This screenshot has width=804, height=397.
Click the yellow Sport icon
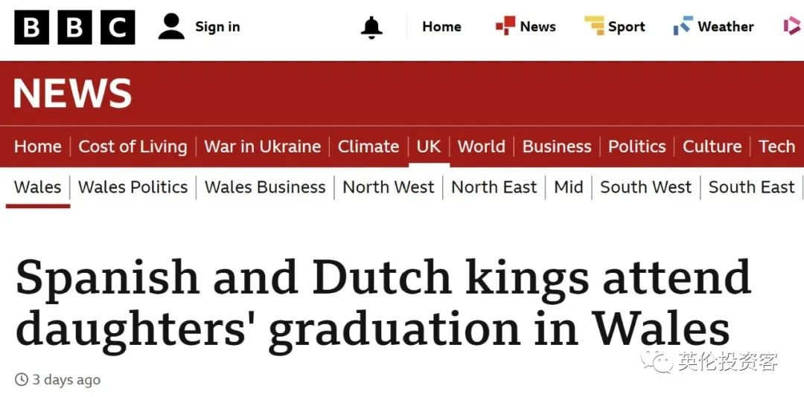point(594,27)
